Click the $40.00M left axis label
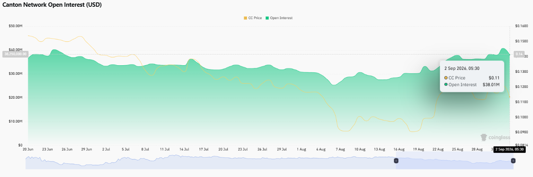 point(16,50)
